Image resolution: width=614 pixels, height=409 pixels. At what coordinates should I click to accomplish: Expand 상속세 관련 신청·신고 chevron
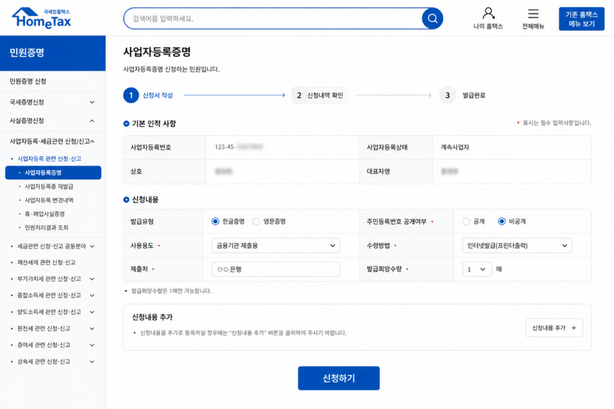pos(92,362)
